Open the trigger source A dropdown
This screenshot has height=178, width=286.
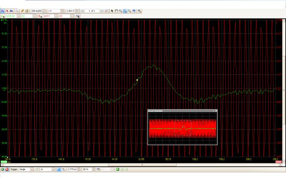pos(54,169)
